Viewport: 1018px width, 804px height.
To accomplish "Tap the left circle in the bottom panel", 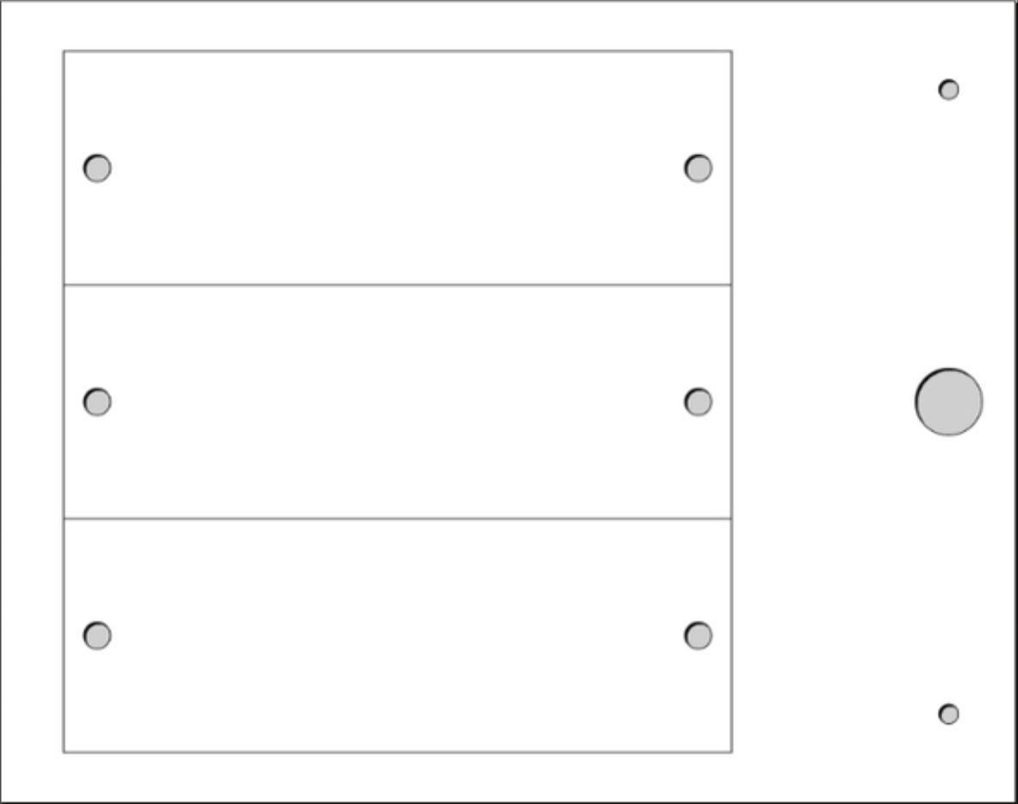I will pyautogui.click(x=97, y=635).
